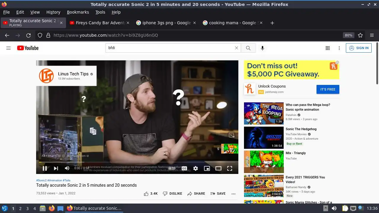Go back in Firefox
Screen dimensions: 379x213
(x=7, y=35)
